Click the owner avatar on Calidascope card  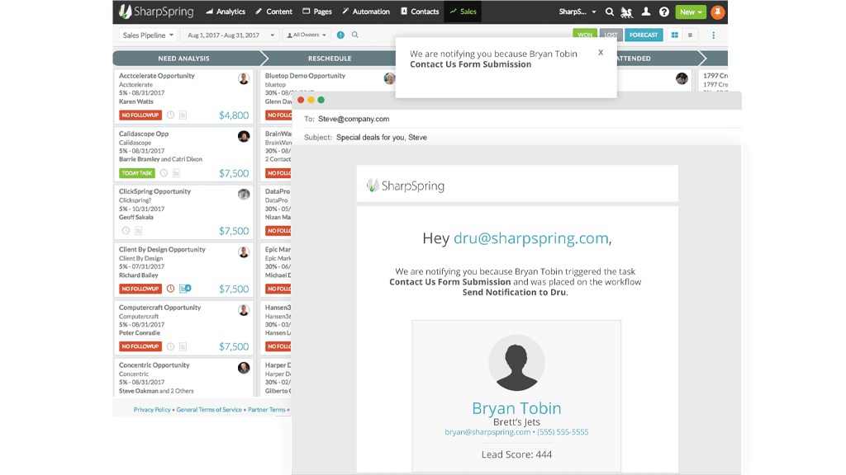click(244, 136)
